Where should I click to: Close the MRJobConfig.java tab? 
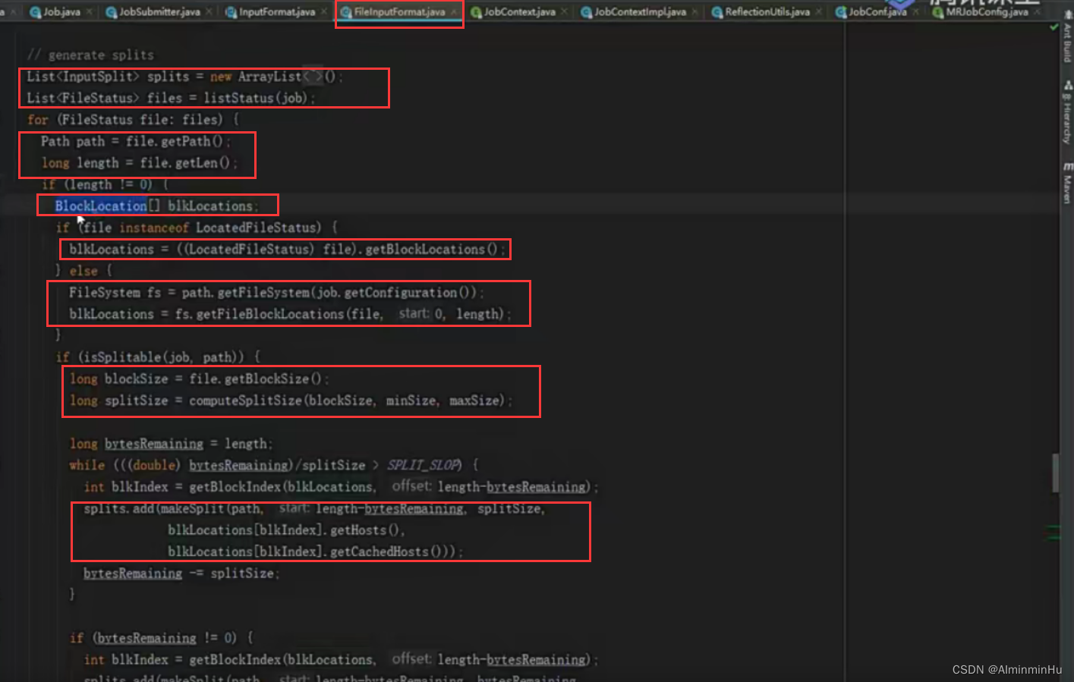[x=1037, y=12]
